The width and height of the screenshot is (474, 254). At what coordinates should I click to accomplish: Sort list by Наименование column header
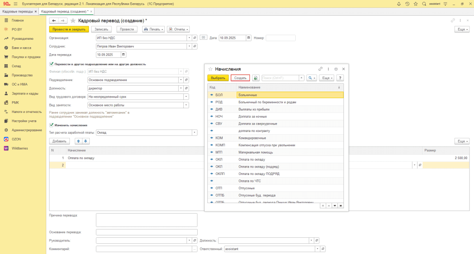pos(290,87)
